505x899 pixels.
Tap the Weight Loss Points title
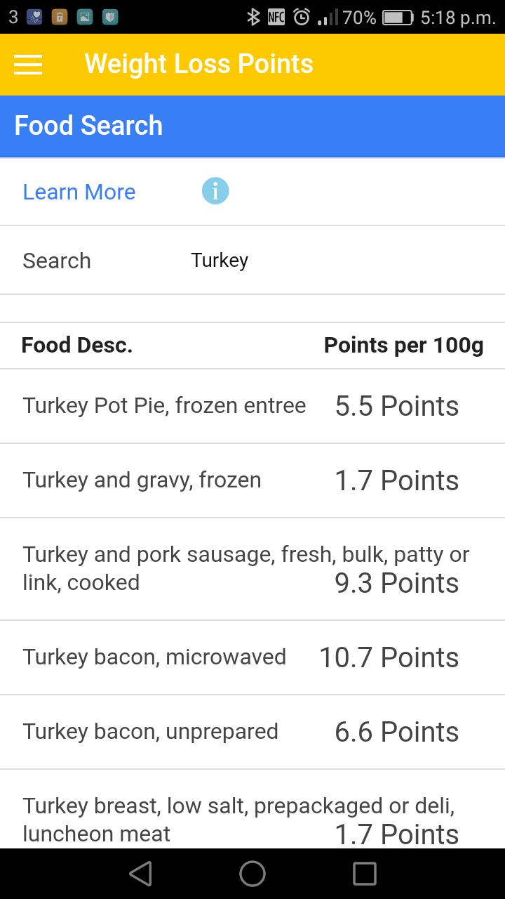point(198,64)
